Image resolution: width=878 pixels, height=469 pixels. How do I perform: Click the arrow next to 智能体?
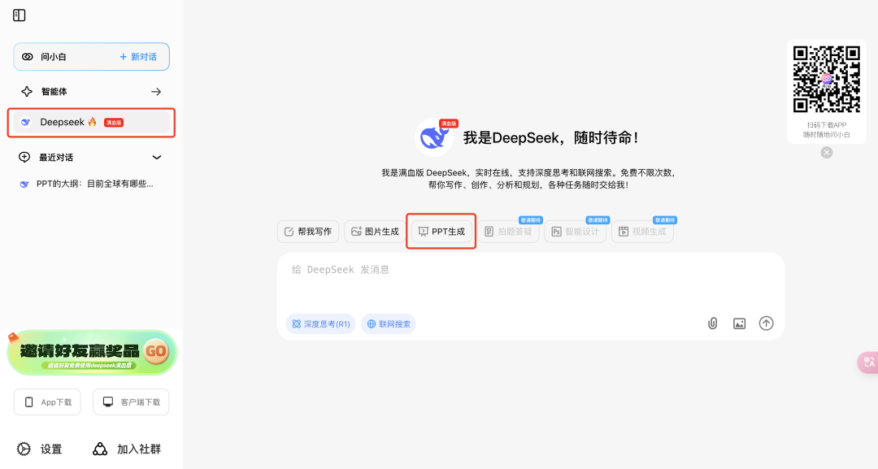coord(156,91)
